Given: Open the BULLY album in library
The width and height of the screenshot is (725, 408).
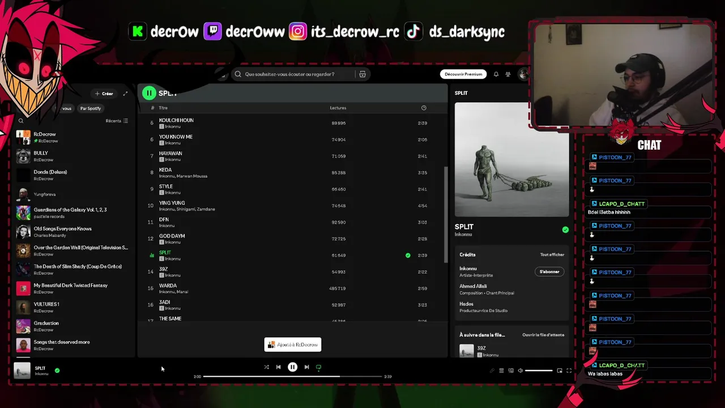Looking at the screenshot, I should click(74, 156).
